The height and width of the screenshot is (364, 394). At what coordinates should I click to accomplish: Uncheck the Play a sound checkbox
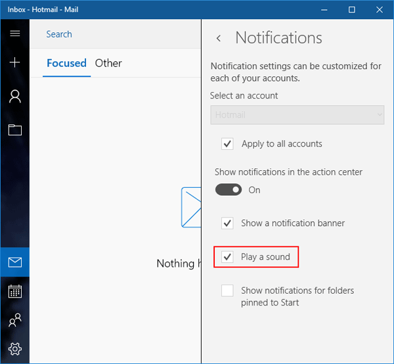[228, 257]
